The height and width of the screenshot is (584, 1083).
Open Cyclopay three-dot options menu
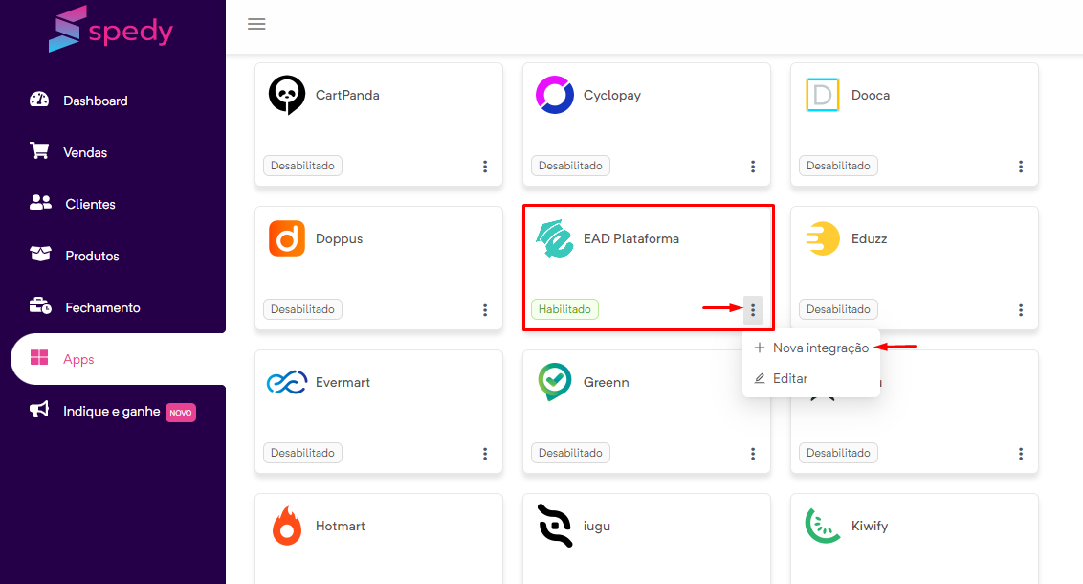753,167
